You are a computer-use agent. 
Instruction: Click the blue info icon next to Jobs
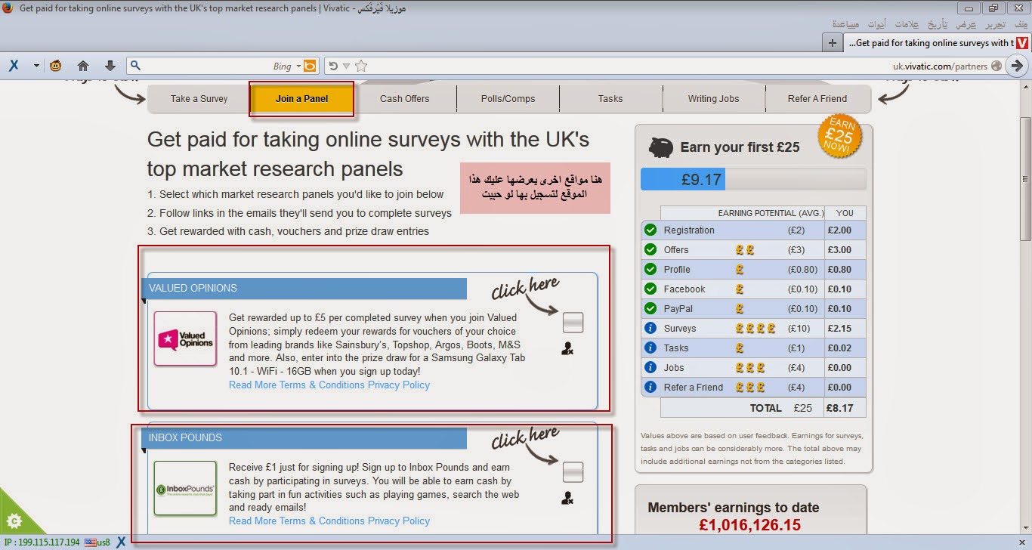click(650, 367)
